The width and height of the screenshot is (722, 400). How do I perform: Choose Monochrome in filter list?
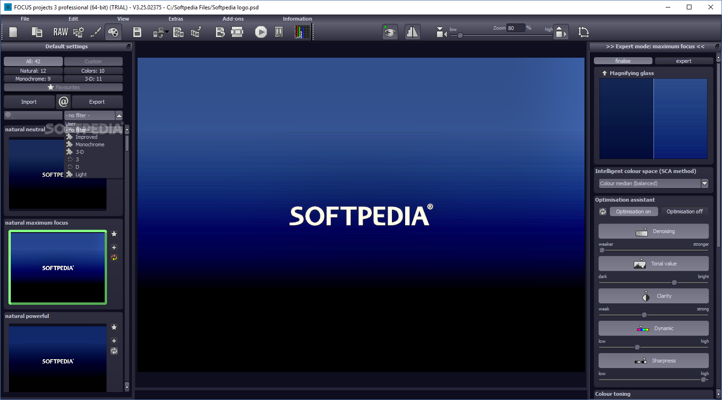[94, 144]
